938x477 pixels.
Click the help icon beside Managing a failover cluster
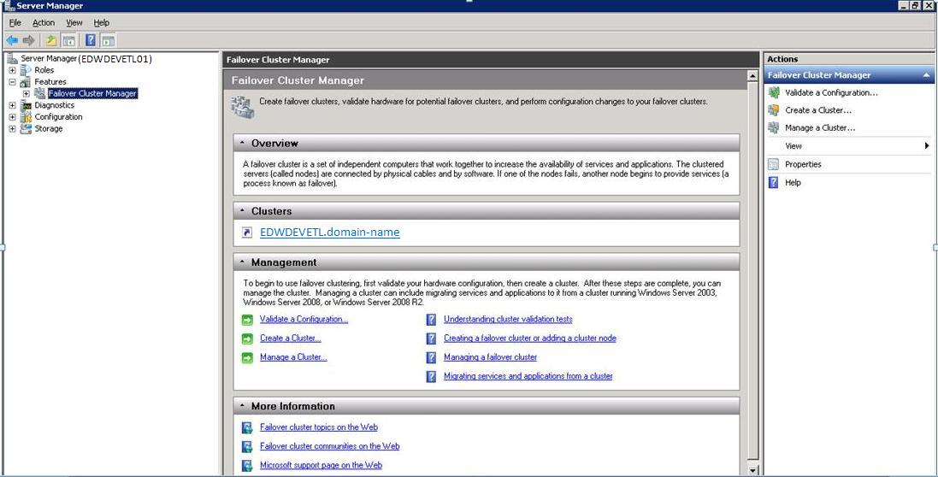[431, 357]
